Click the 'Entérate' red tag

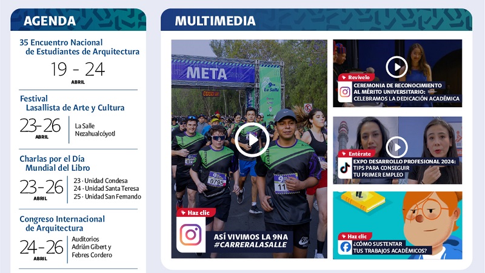[x=355, y=154]
